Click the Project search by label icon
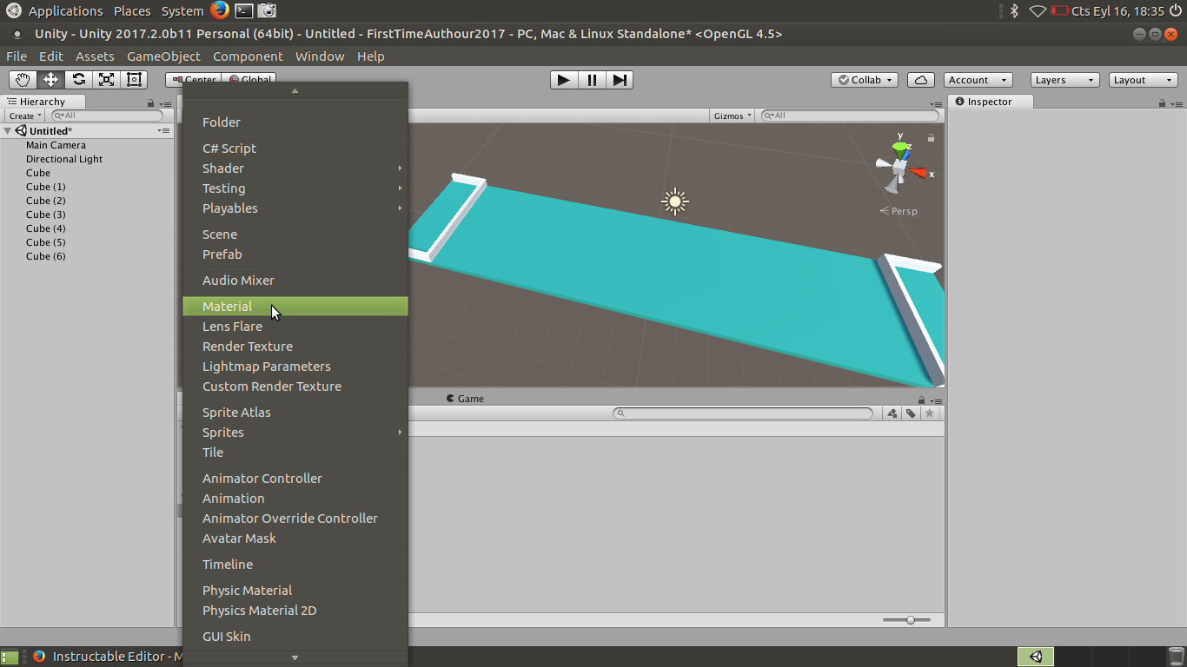This screenshot has width=1187, height=667. pos(911,413)
